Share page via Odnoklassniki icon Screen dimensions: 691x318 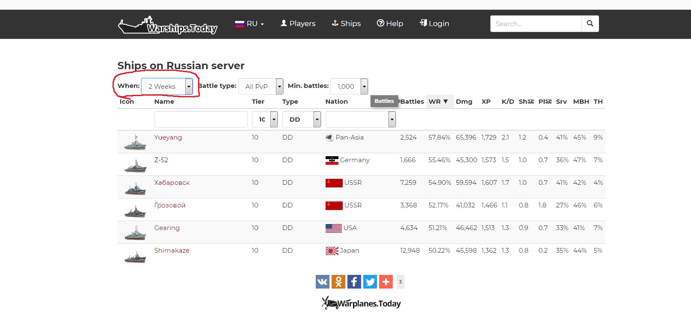click(338, 282)
